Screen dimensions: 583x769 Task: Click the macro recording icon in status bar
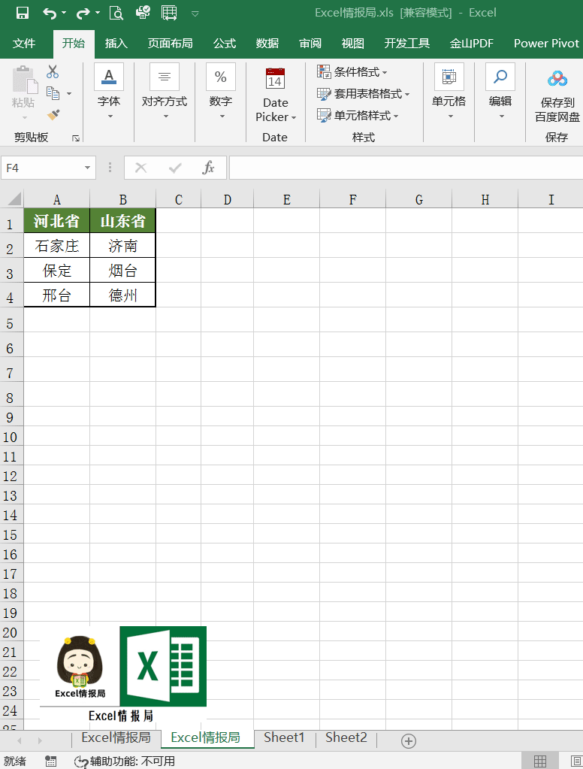pyautogui.click(x=50, y=761)
